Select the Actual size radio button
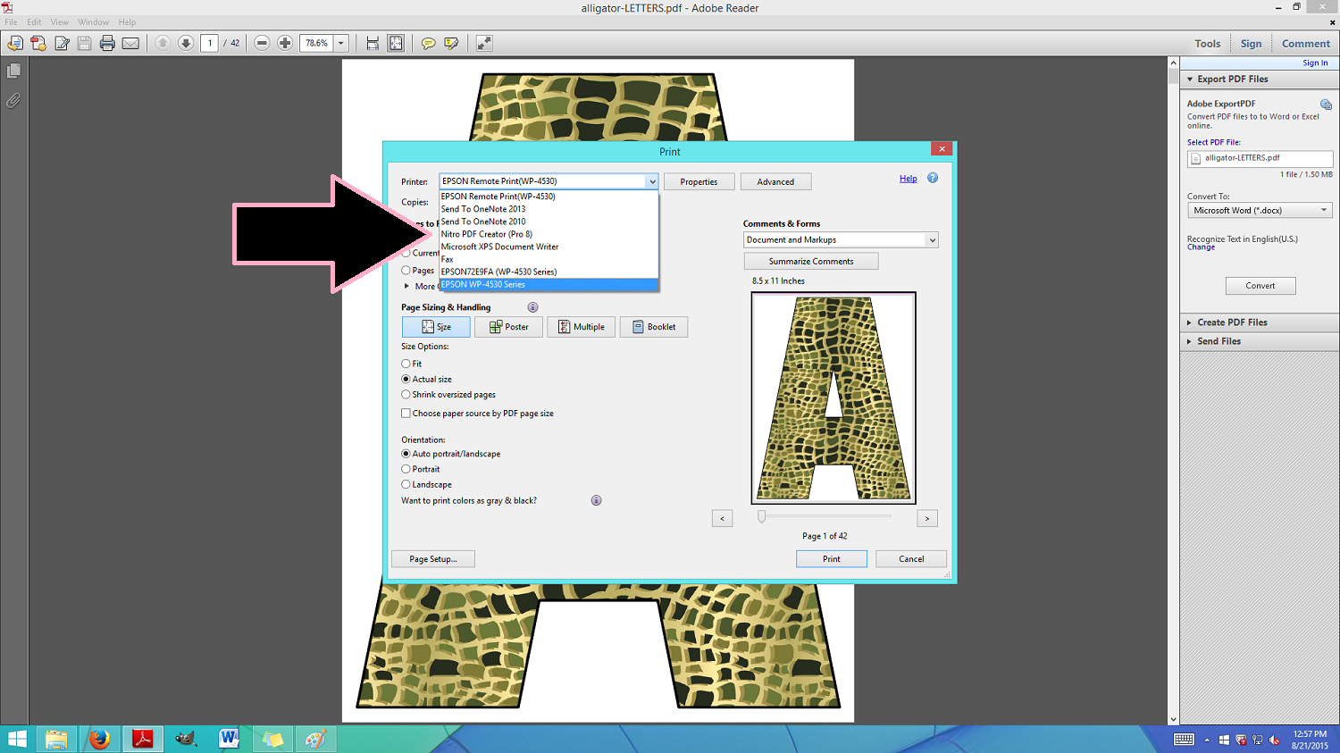Viewport: 1340px width, 753px height. pyautogui.click(x=406, y=379)
